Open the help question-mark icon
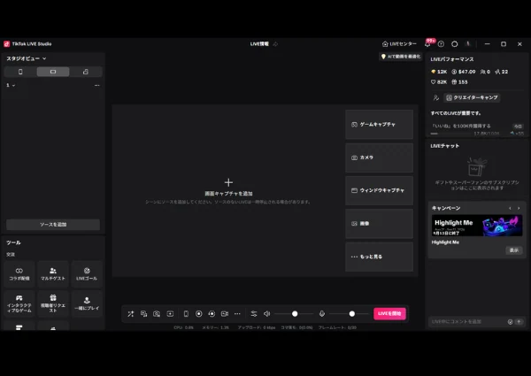The image size is (531, 376). [x=441, y=44]
